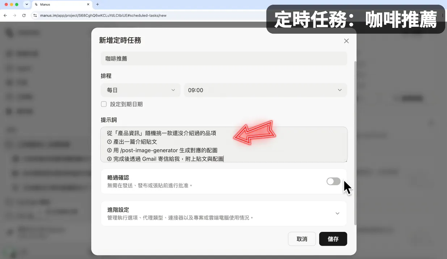Click inside the 提示詞 prompt text area
447x259 pixels.
pos(224,144)
